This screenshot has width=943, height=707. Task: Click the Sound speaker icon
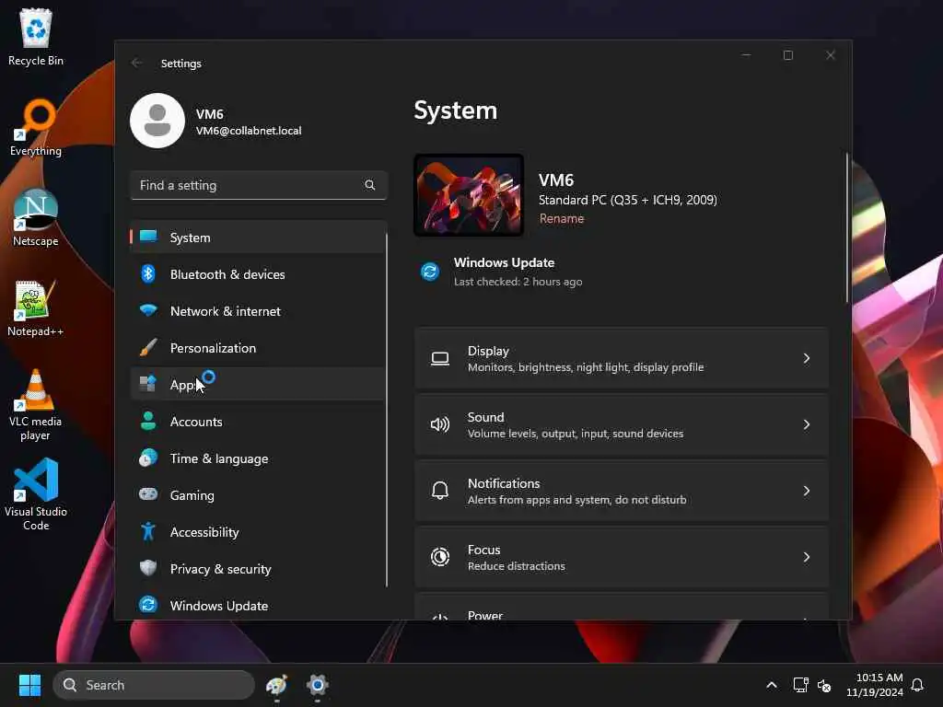pyautogui.click(x=440, y=424)
